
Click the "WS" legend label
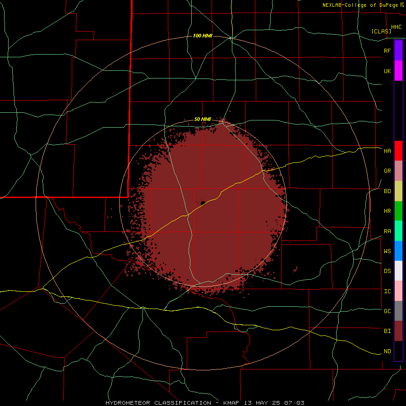[387, 251]
